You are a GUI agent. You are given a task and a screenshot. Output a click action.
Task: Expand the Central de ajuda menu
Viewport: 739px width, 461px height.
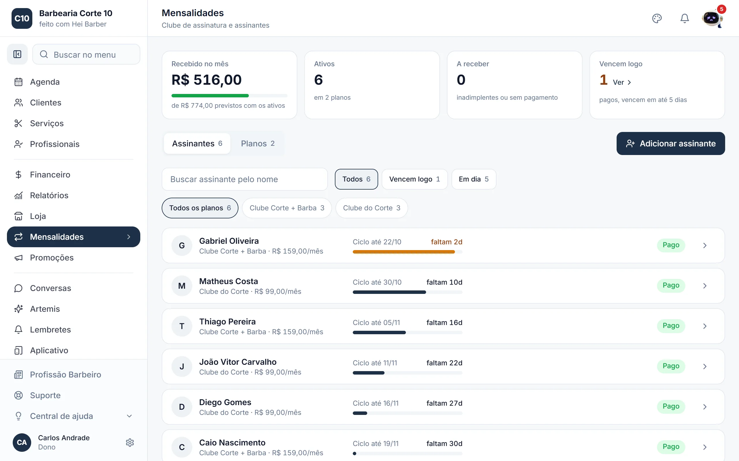click(x=73, y=416)
